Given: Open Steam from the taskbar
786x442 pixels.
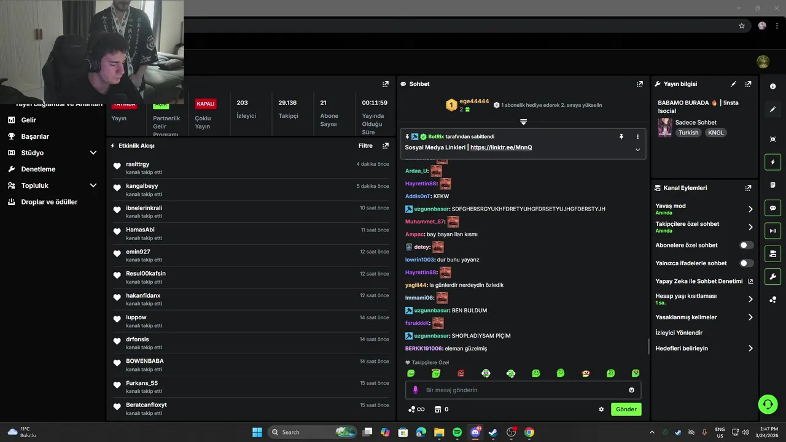Looking at the screenshot, I should point(493,432).
